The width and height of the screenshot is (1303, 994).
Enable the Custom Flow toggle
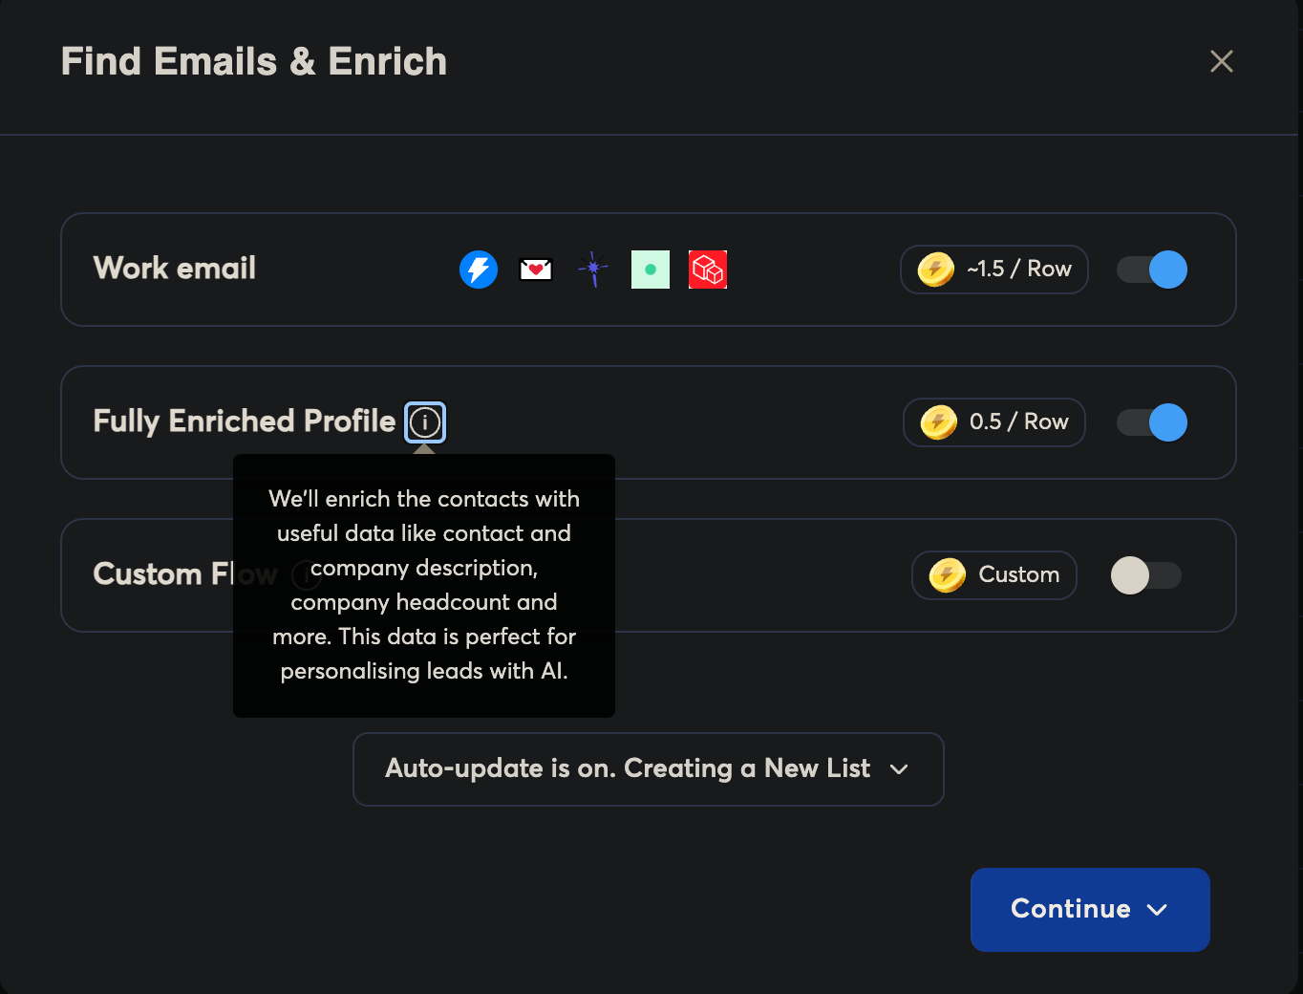[x=1145, y=575]
